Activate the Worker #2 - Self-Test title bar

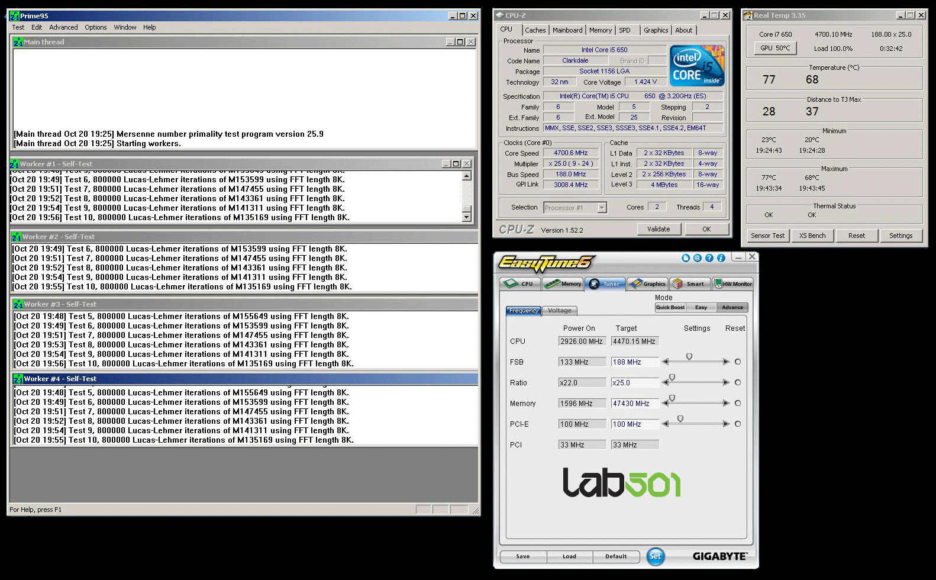coord(244,237)
